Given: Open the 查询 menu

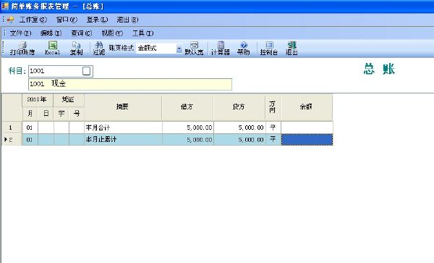Looking at the screenshot, I should click(81, 33).
